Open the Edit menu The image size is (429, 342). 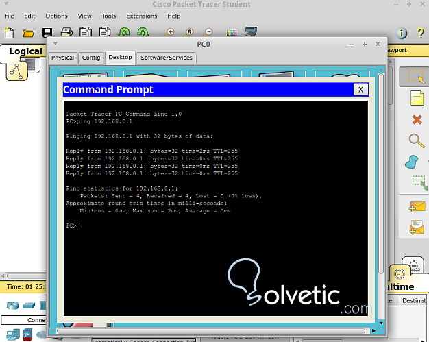[29, 16]
